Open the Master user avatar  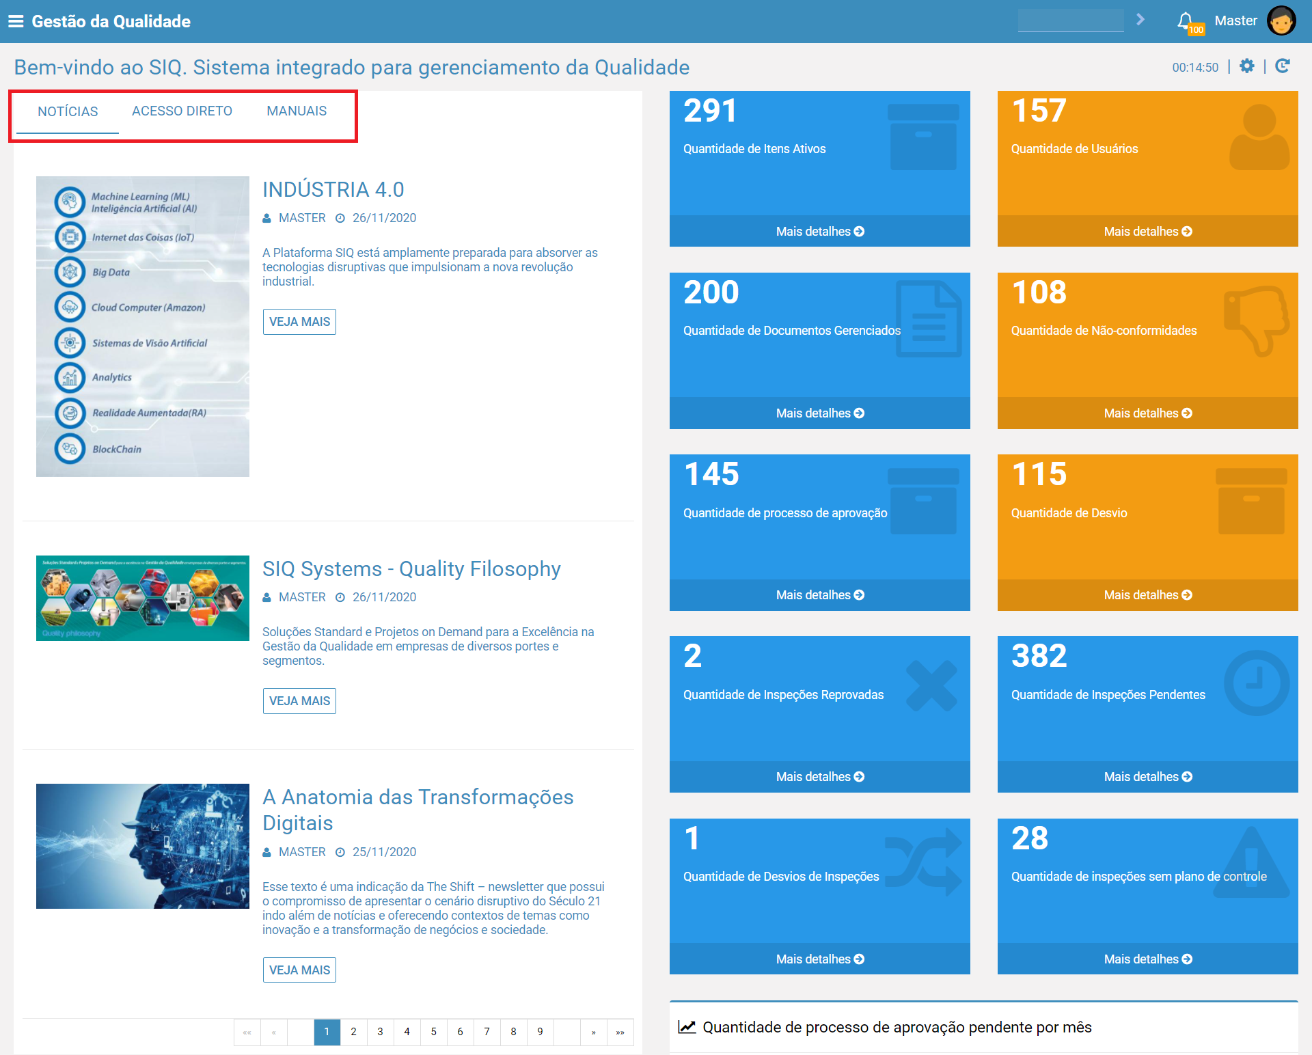1281,20
